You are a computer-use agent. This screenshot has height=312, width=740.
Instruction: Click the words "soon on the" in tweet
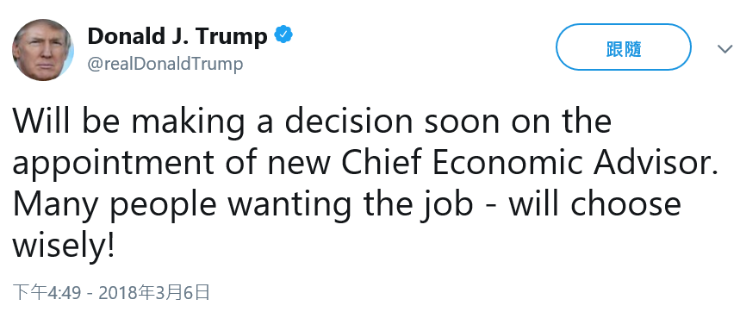[518, 122]
